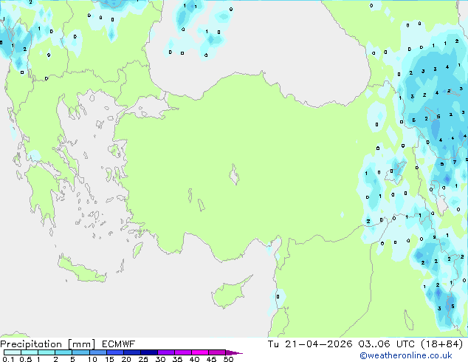Click the legend value label "0.5"

tap(25, 359)
